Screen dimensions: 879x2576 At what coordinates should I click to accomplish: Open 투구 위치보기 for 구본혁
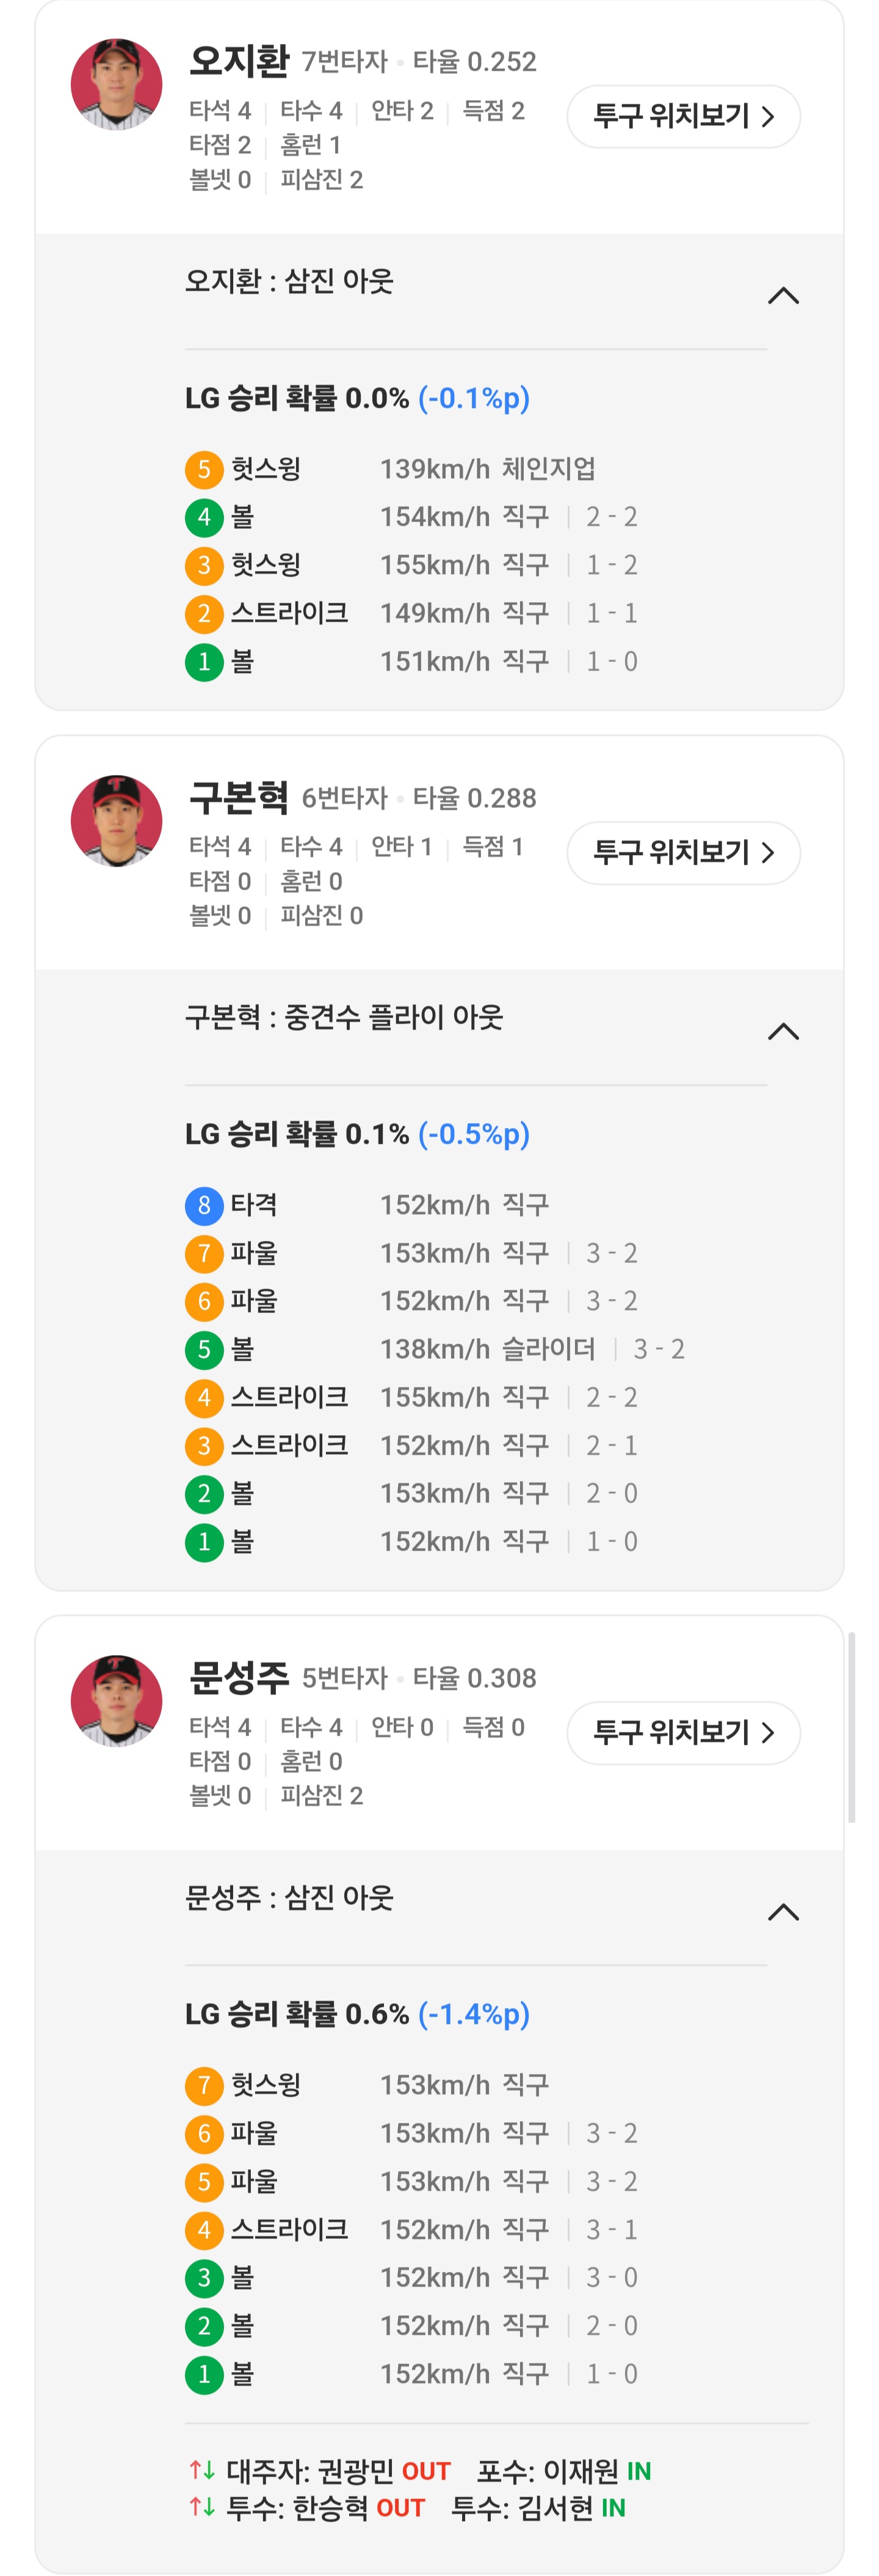pyautogui.click(x=683, y=853)
